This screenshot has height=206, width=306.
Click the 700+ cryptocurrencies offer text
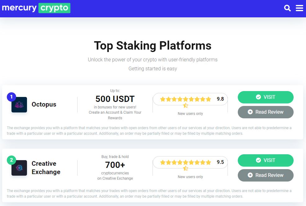[x=115, y=165]
